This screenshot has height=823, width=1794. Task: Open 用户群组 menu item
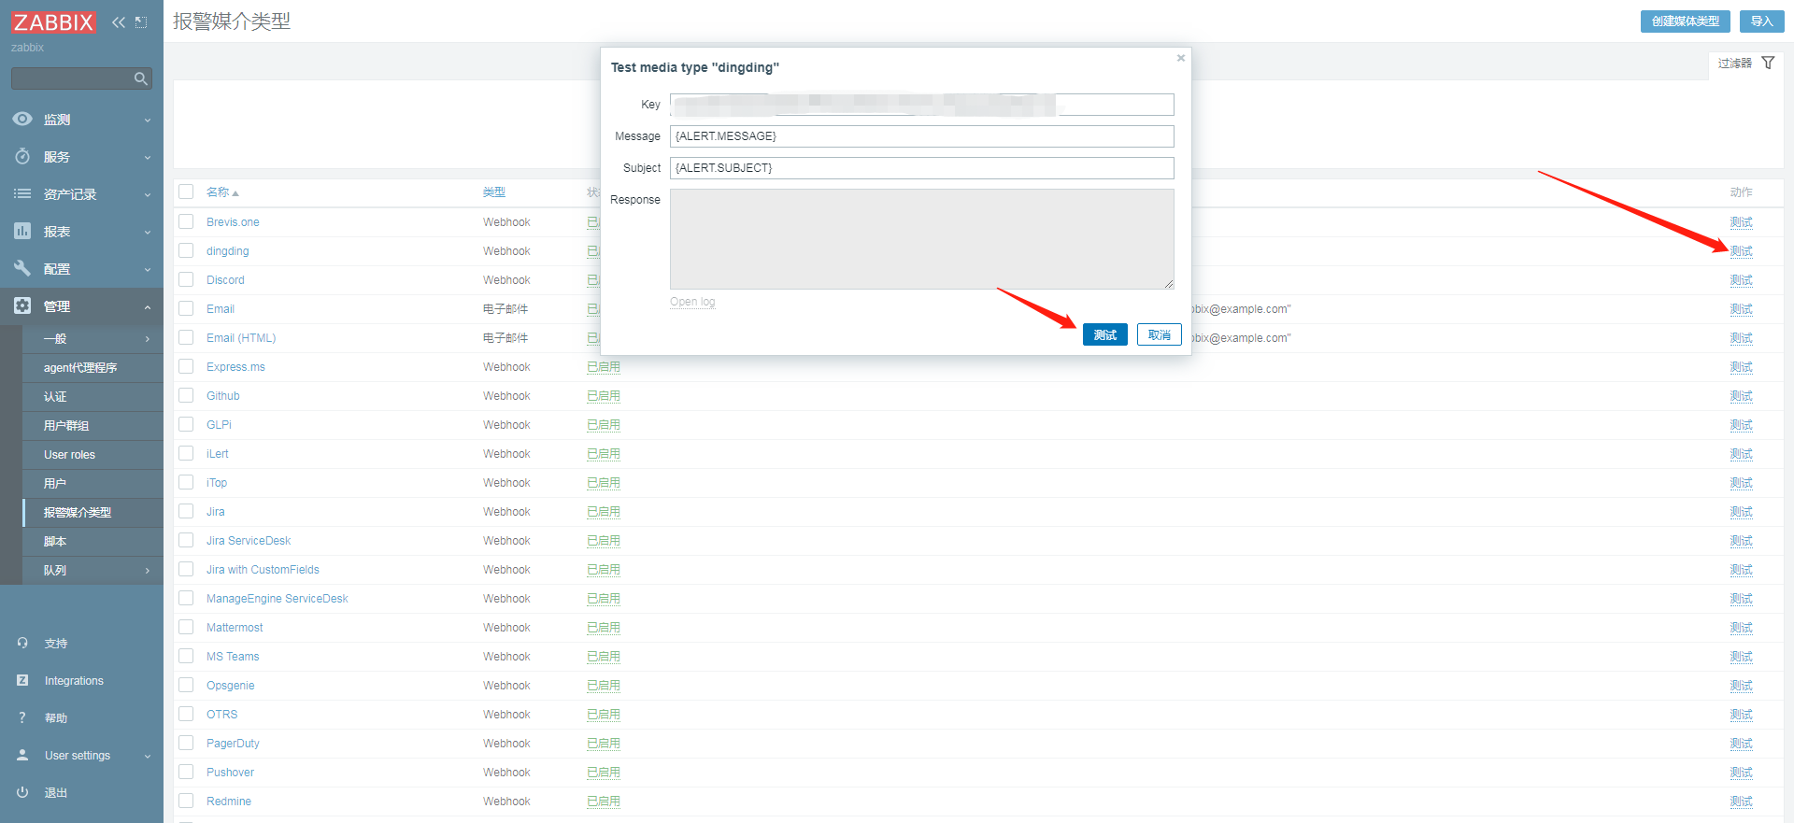point(93,425)
